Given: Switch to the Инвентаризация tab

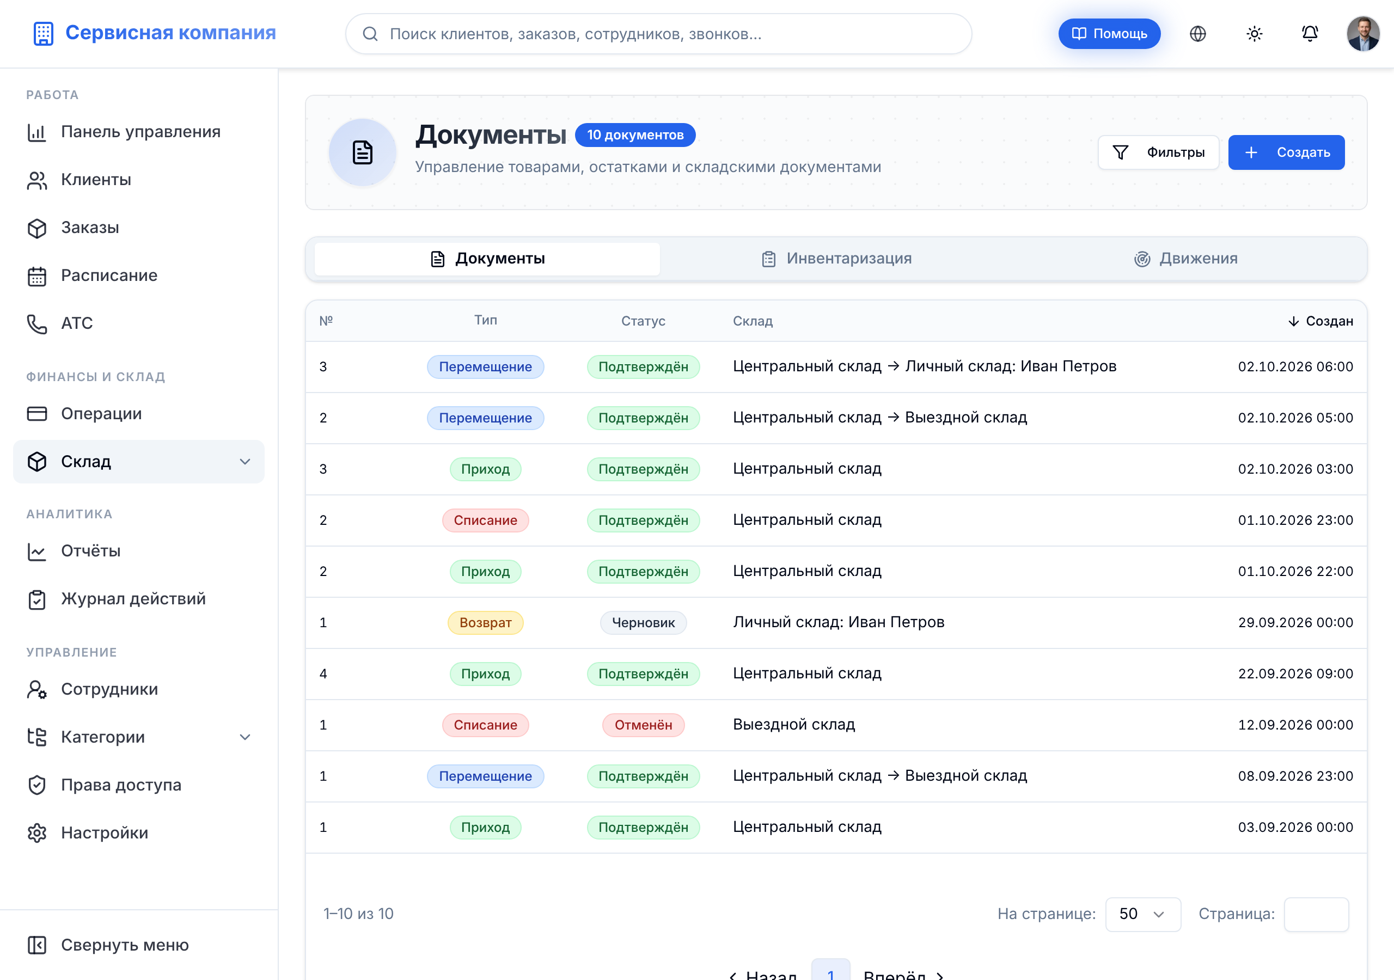Looking at the screenshot, I should pos(836,259).
